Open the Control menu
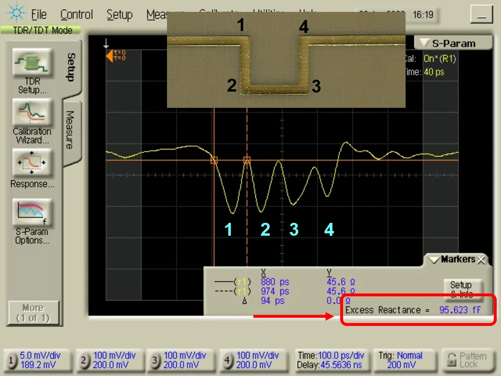The height and width of the screenshot is (376, 501). click(x=77, y=14)
